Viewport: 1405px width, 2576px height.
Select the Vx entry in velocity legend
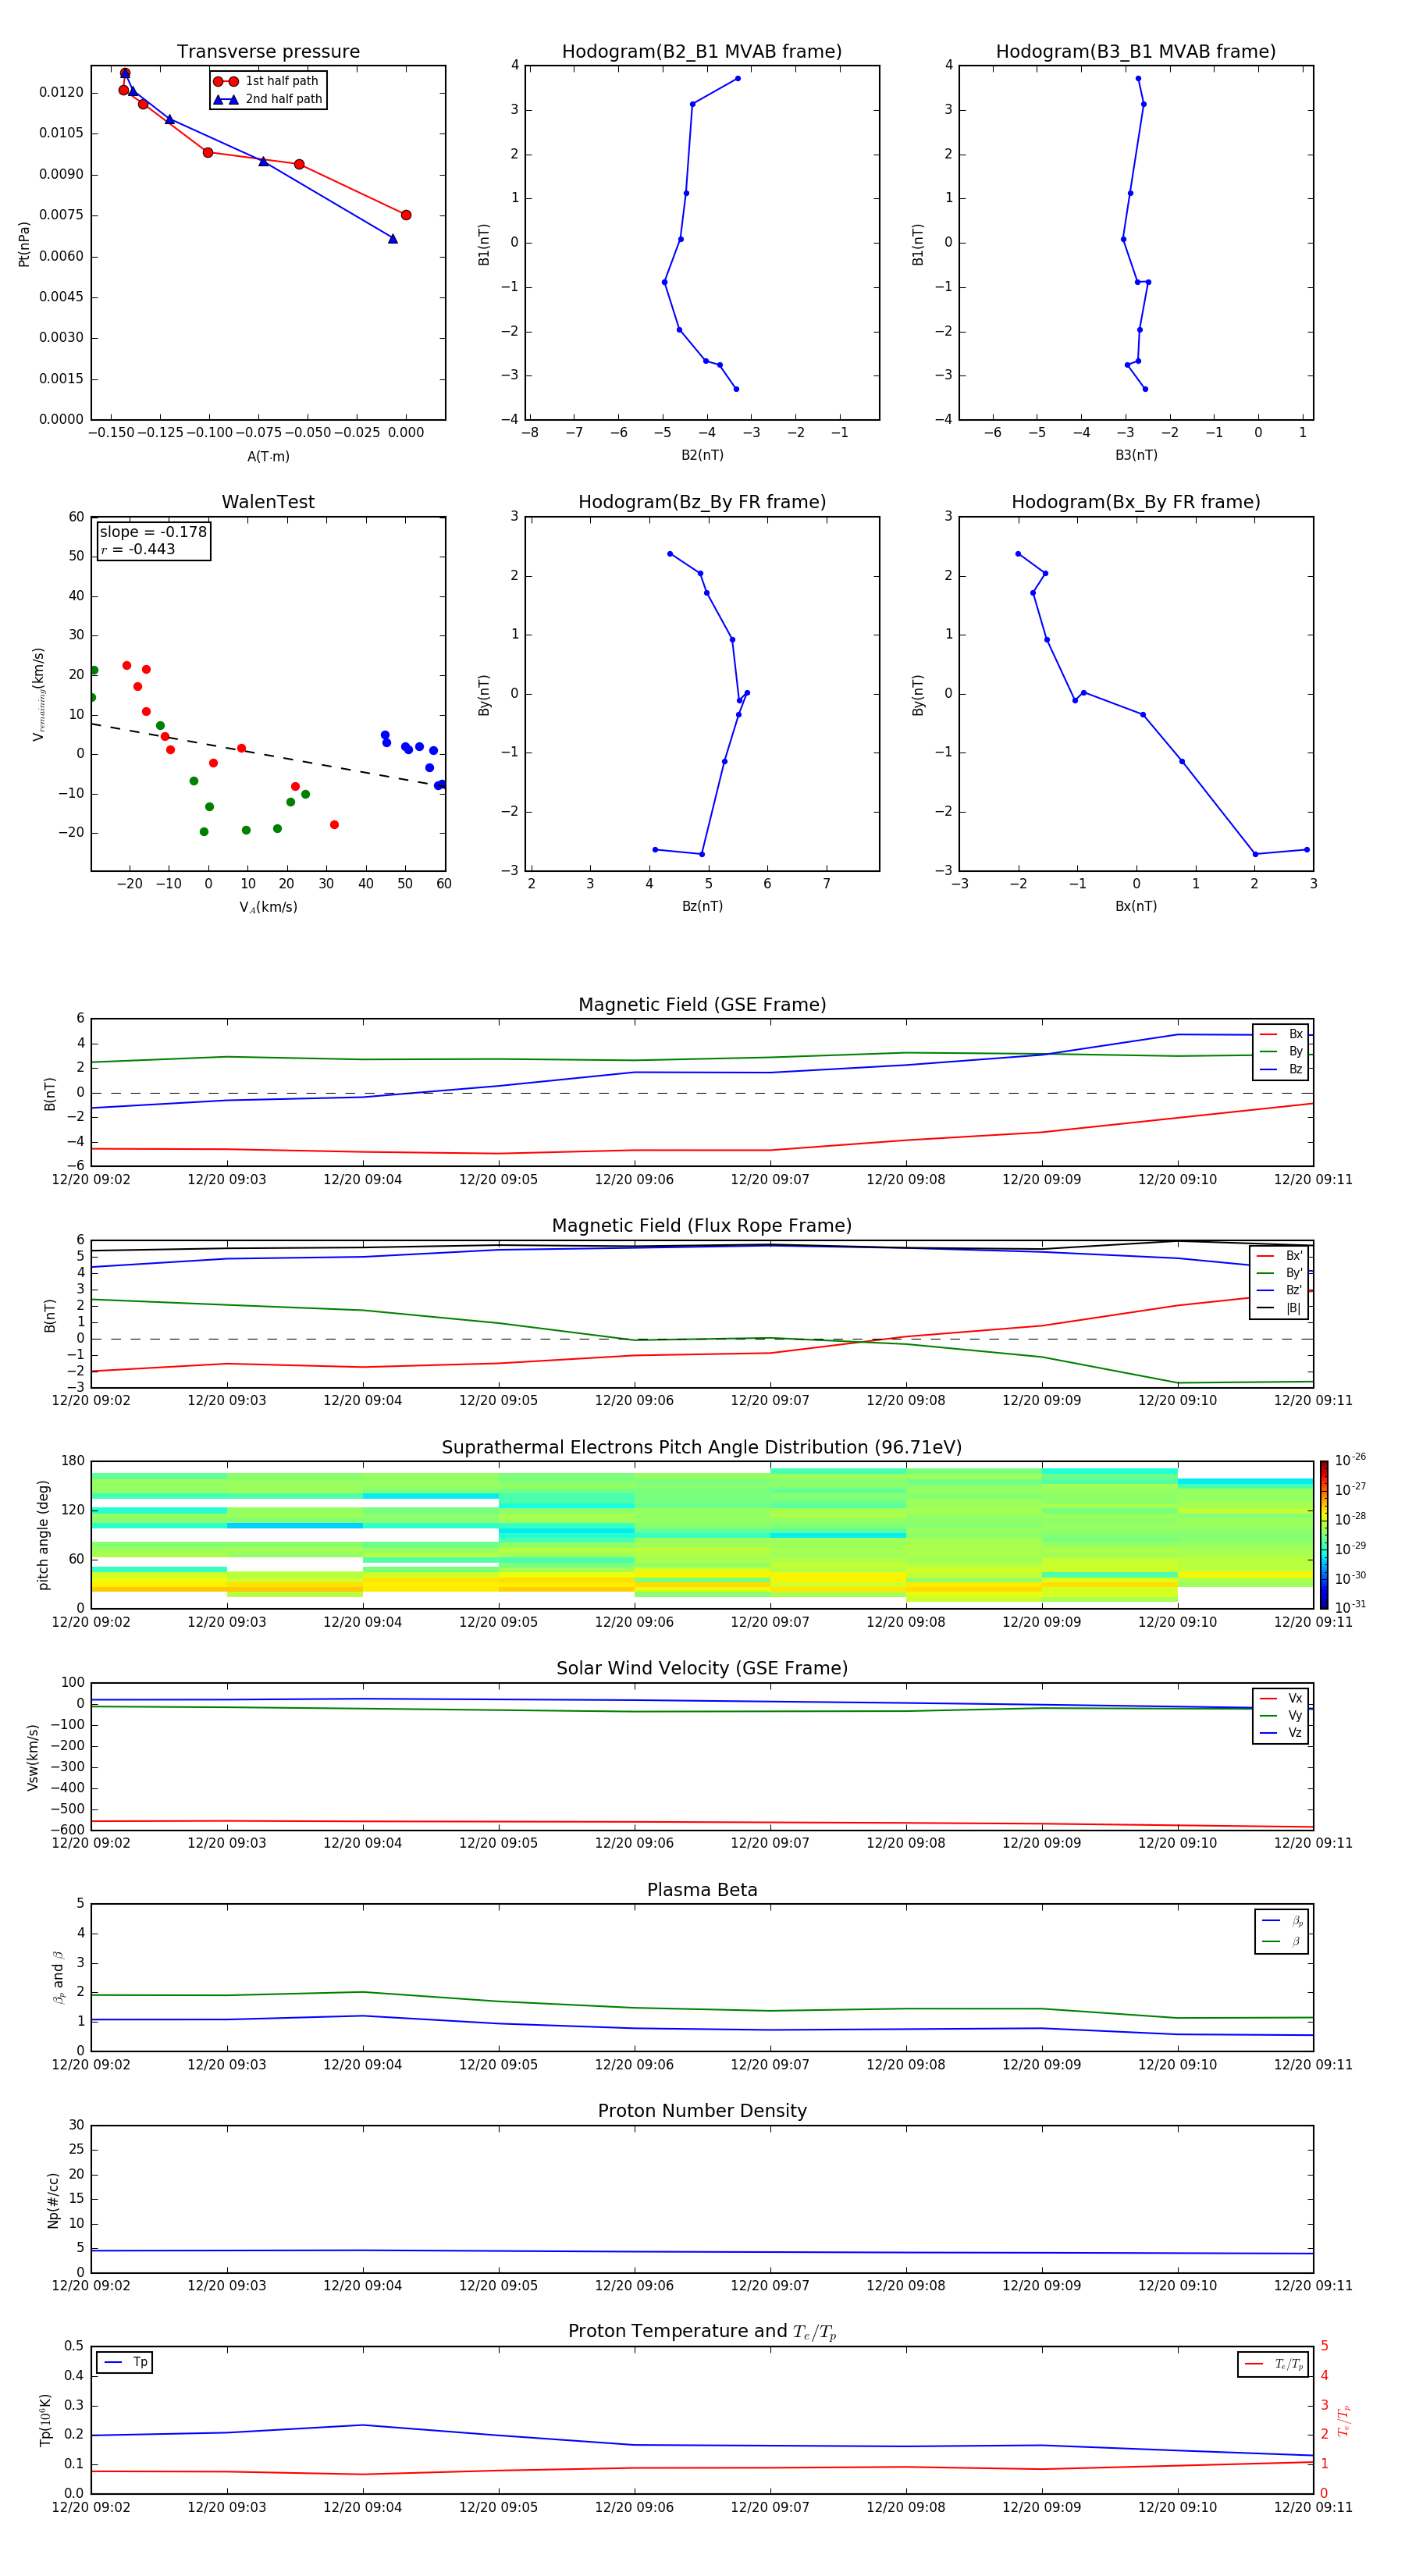pyautogui.click(x=1281, y=1699)
